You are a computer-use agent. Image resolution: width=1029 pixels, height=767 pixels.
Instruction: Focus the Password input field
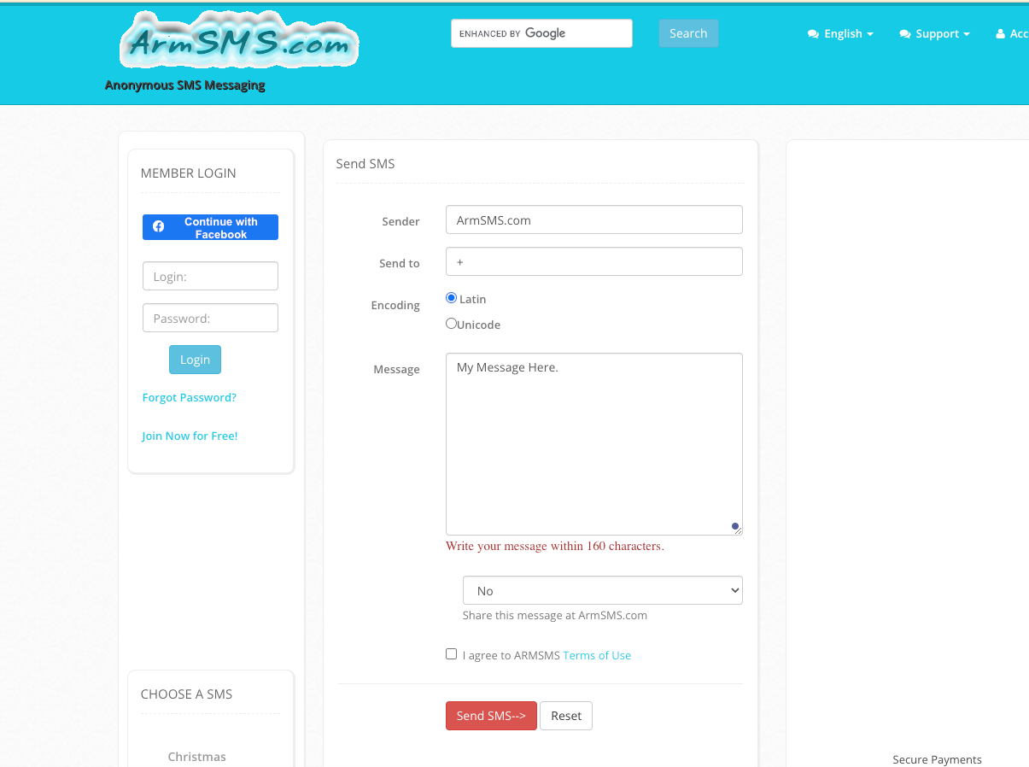[x=210, y=318]
